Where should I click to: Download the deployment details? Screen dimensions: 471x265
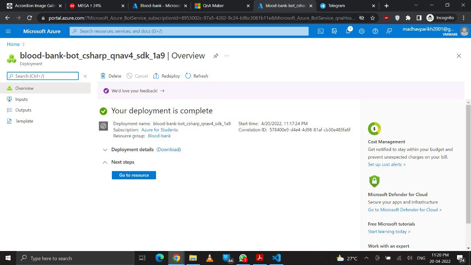(x=169, y=149)
